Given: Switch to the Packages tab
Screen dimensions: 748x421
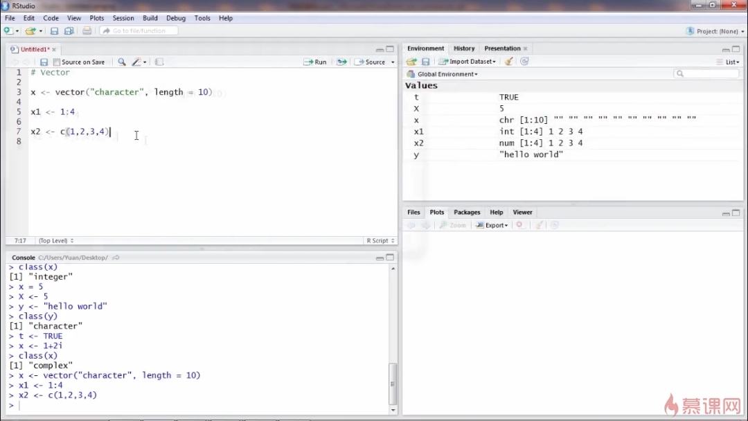Looking at the screenshot, I should 467,213.
